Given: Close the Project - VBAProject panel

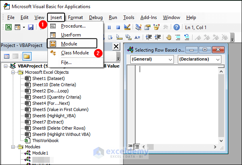Looking at the screenshot, I should click(116, 46).
